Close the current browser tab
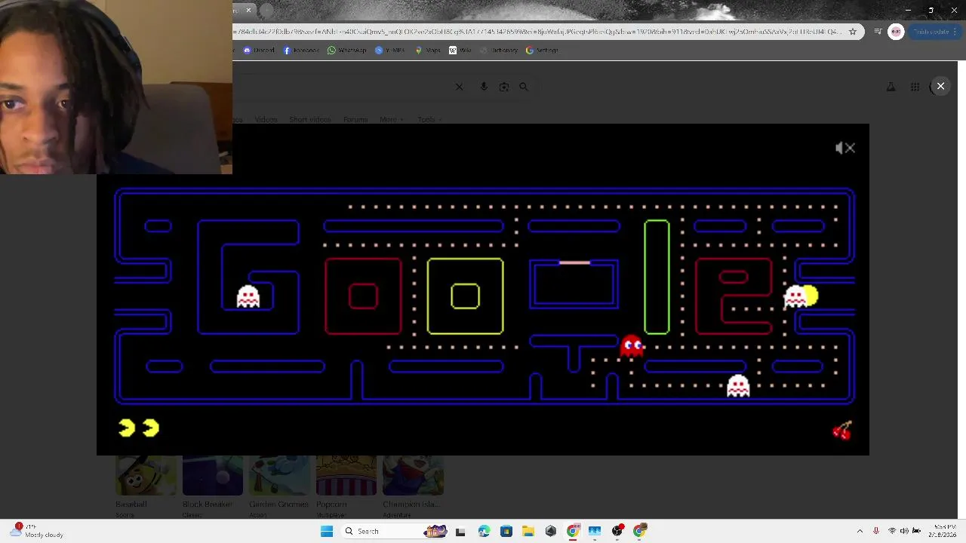This screenshot has height=543, width=966. 248,11
